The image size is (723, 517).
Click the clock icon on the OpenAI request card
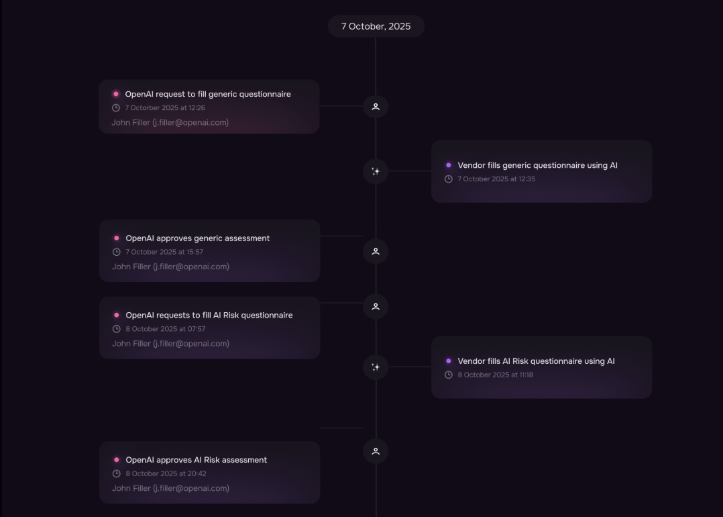pos(116,107)
